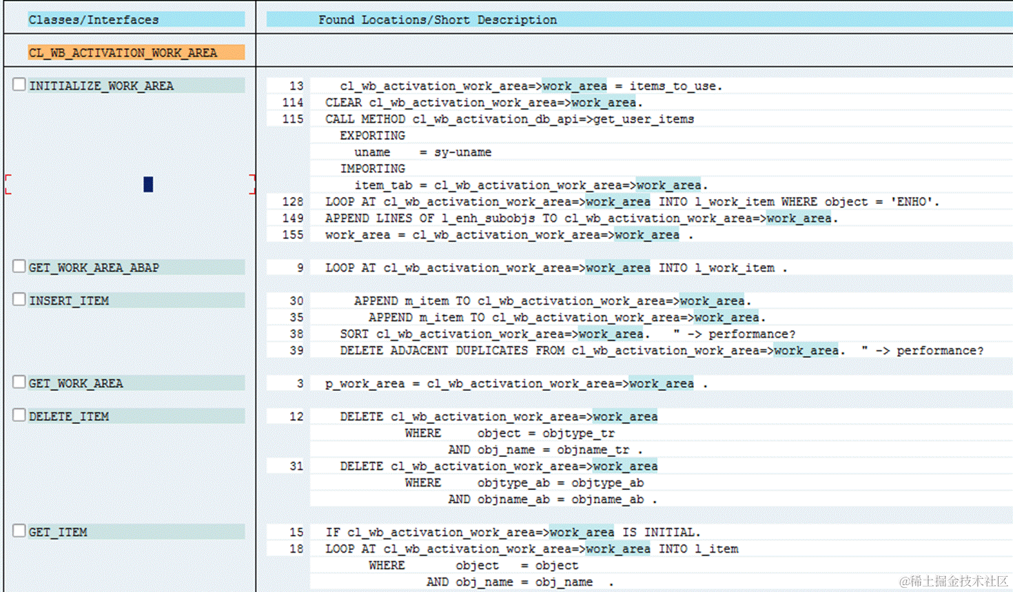Screen dimensions: 1013x592
Task: Open the GET_ITEM method label
Action: 58,532
